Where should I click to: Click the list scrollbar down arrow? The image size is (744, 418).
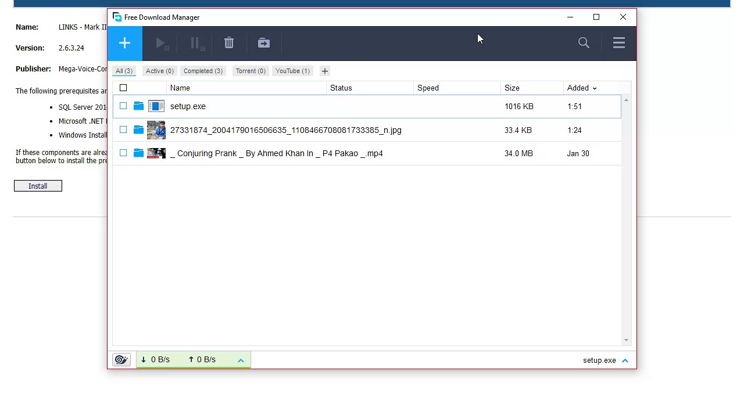(x=626, y=340)
